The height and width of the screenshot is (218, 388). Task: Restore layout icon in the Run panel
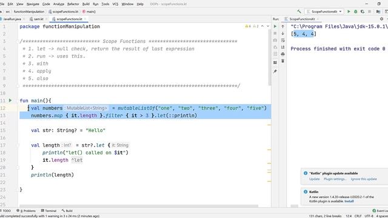point(275,62)
